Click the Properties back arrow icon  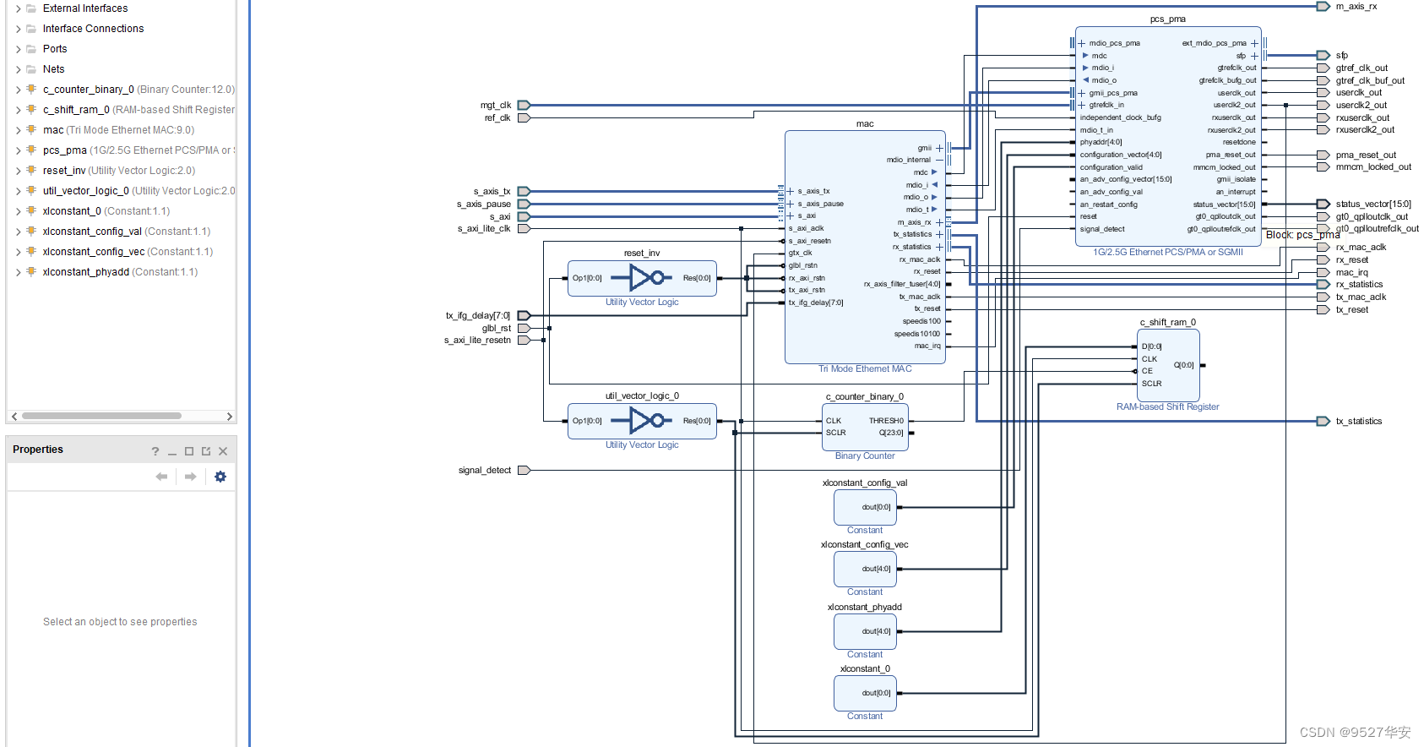(x=161, y=477)
